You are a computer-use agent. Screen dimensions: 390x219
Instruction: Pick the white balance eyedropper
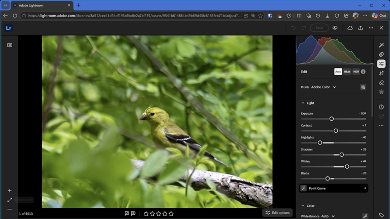pyautogui.click(x=365, y=216)
